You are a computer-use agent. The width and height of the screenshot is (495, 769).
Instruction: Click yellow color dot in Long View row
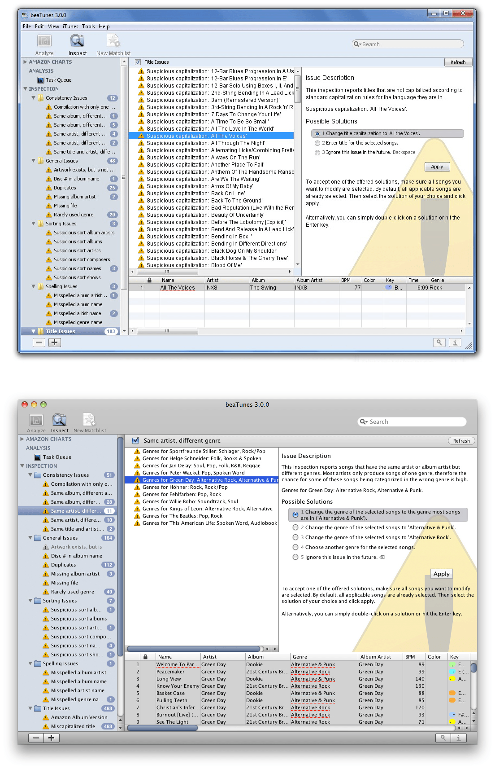click(x=452, y=679)
